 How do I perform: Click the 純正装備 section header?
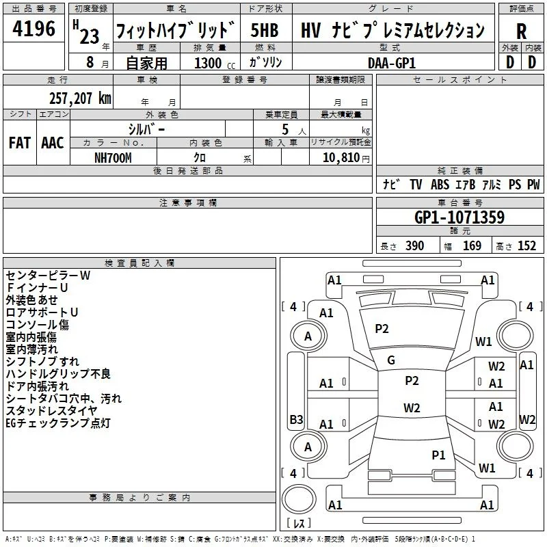pyautogui.click(x=459, y=170)
